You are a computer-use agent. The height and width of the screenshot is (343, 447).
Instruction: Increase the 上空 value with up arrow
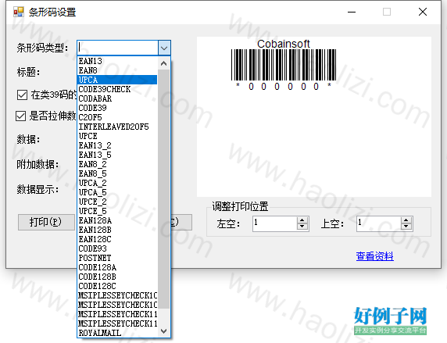click(x=406, y=220)
